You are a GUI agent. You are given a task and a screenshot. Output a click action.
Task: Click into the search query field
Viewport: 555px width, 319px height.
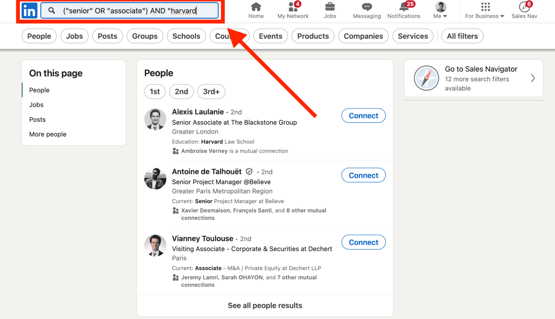click(x=130, y=11)
